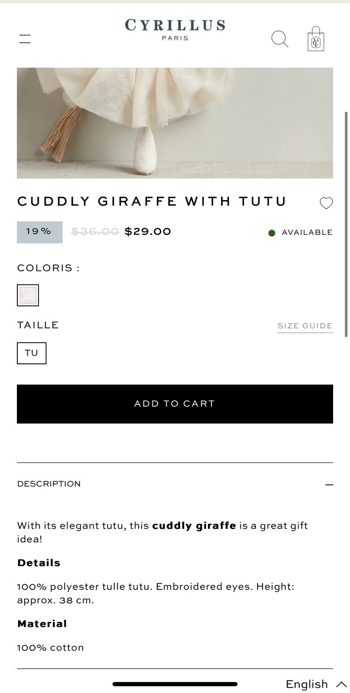350x693 pixels.
Task: Open the Size Guide link
Action: point(305,326)
